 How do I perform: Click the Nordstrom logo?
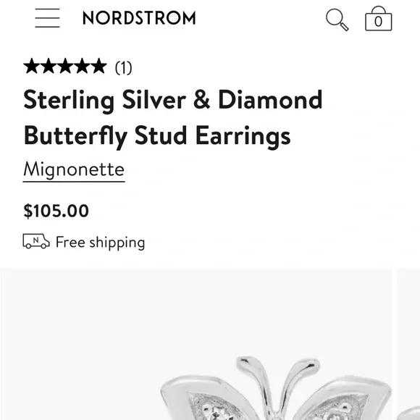pos(139,18)
